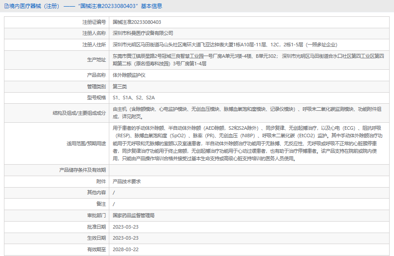Select the production address starting 东莞市黄江镇
Image resolution: width=394 pixels, height=256 pixels.
pyautogui.click(x=248, y=60)
